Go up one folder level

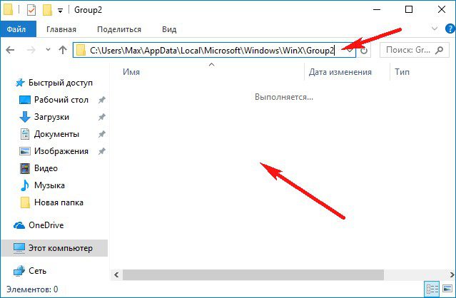[63, 50]
